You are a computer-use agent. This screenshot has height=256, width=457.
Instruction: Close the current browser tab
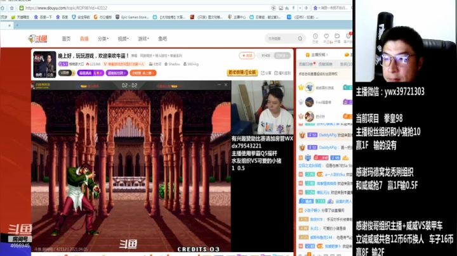pos(10,25)
